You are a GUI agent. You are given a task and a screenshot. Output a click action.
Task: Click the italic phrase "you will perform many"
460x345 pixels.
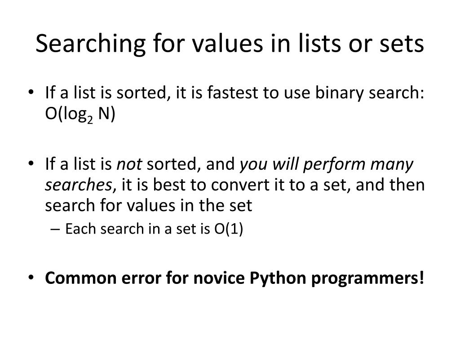(x=326, y=164)
